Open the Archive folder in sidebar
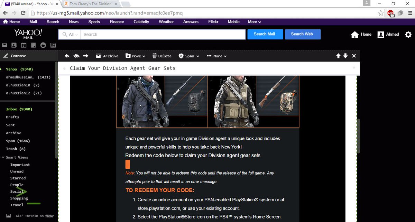 click(13, 133)
